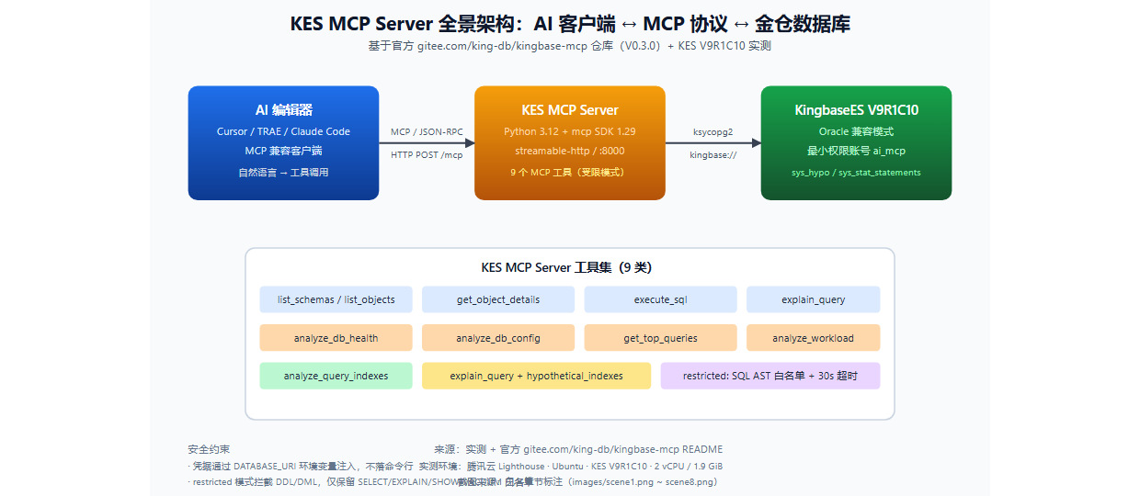Select the green 'analyze_query_indexes' chip
Screen dimensions: 1140x496
tap(336, 376)
